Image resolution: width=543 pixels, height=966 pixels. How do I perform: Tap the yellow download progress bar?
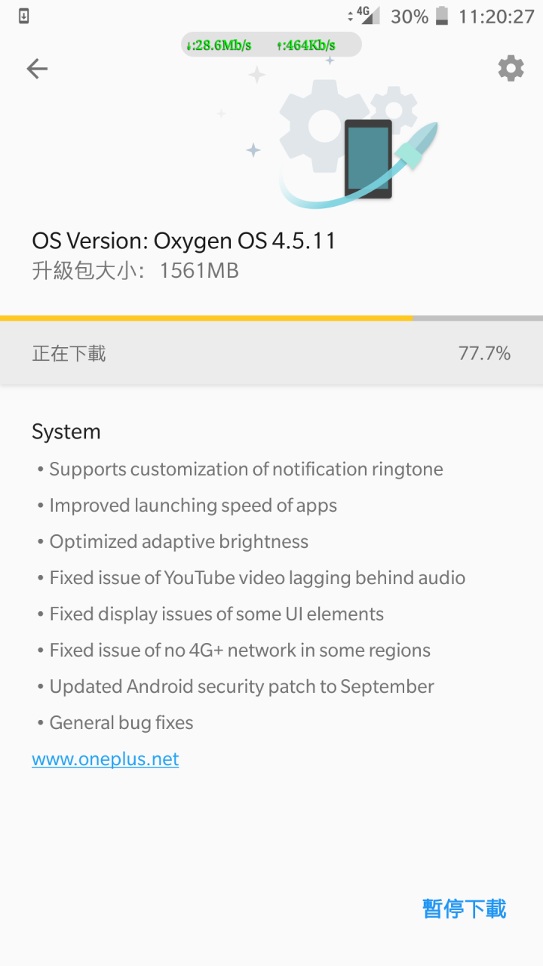[207, 318]
